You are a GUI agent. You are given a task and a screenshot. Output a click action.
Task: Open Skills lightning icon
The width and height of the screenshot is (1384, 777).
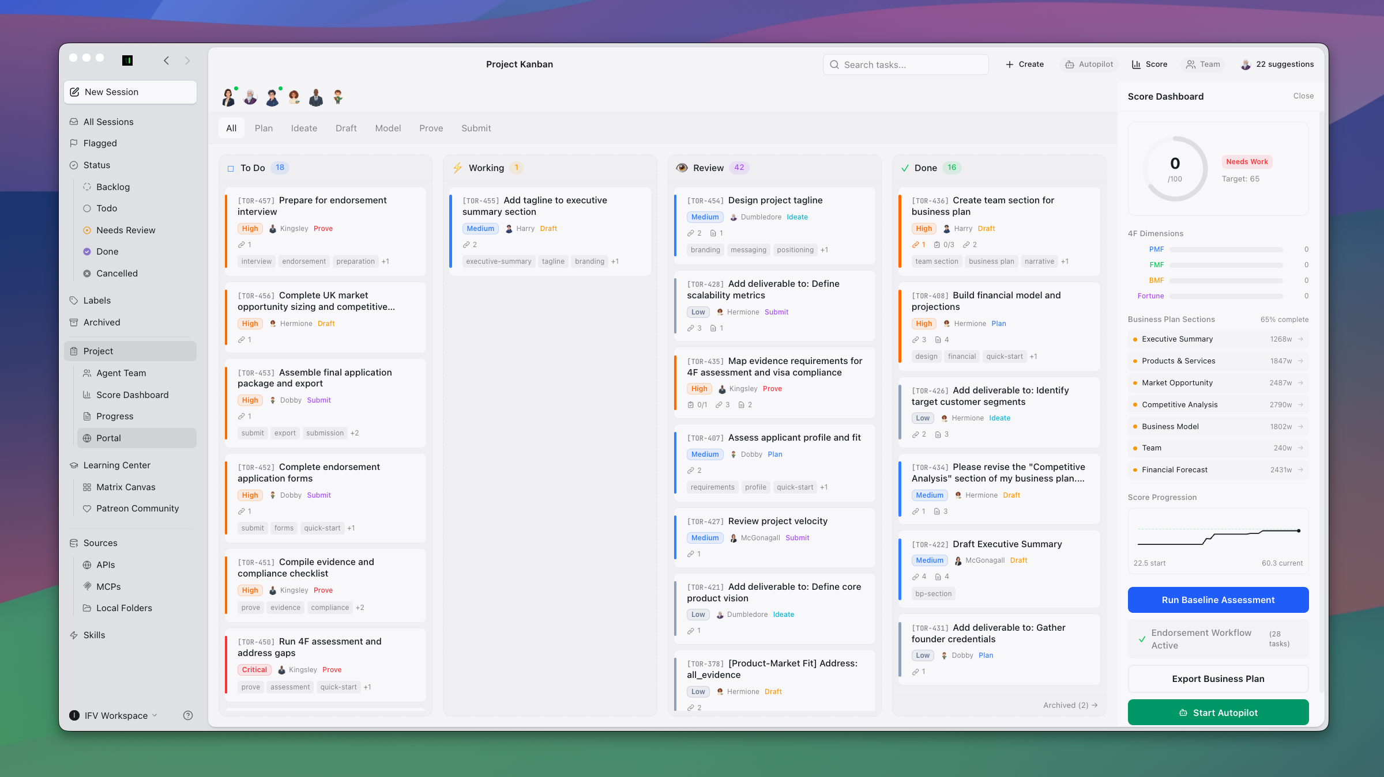(74, 635)
